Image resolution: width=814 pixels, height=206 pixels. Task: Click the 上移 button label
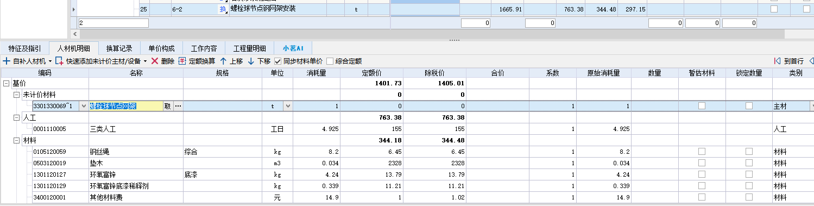(x=236, y=61)
